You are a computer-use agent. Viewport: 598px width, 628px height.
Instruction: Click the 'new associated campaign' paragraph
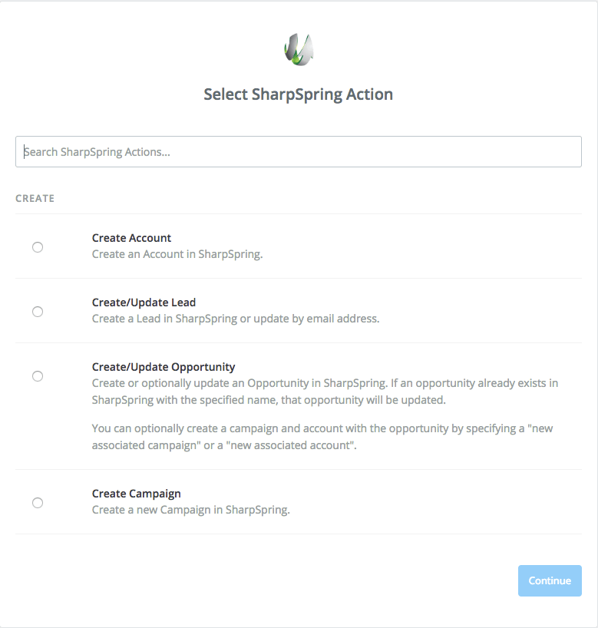tap(322, 437)
